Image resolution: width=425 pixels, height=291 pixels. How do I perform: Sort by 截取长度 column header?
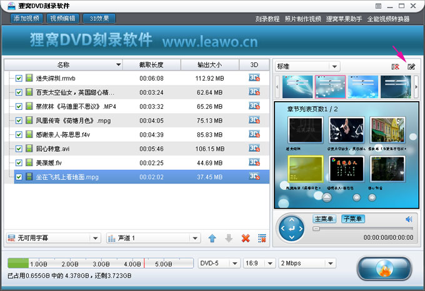[x=151, y=65]
